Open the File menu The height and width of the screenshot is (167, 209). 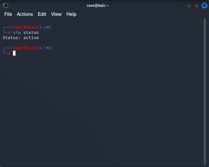(x=8, y=14)
